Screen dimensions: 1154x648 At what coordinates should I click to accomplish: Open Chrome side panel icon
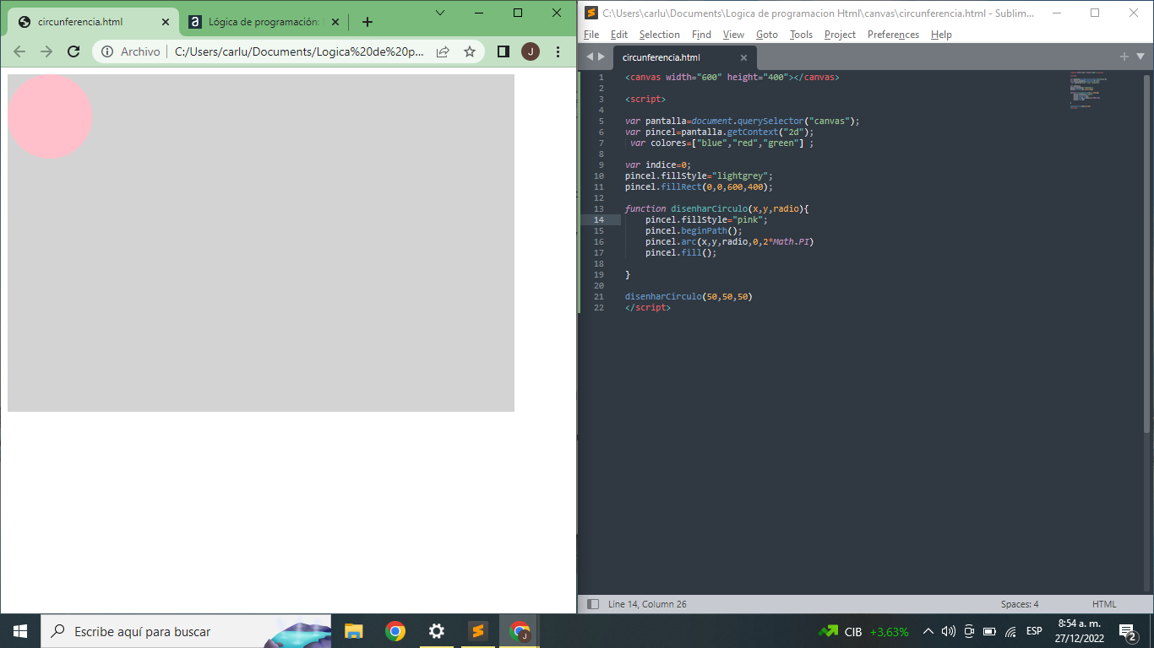point(504,51)
